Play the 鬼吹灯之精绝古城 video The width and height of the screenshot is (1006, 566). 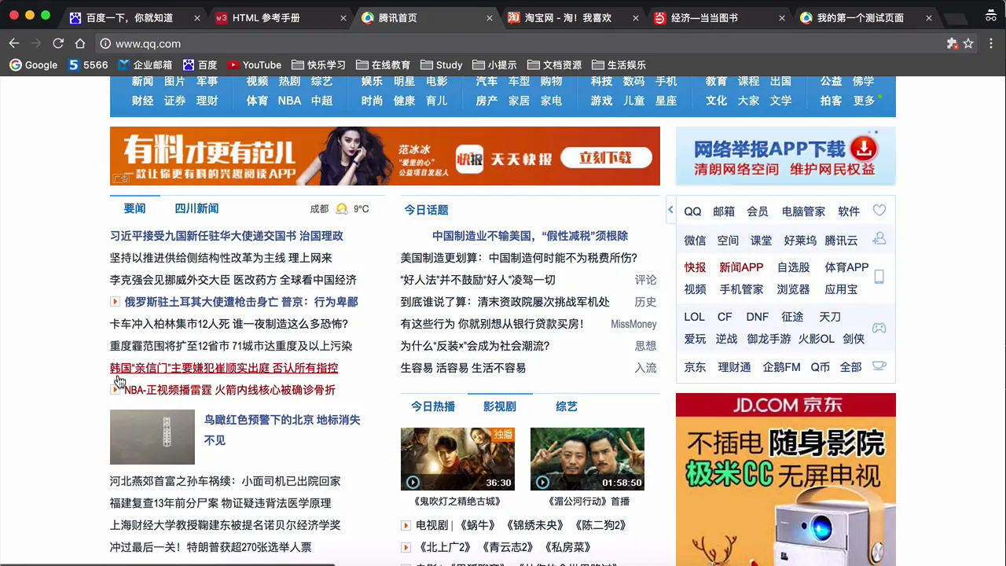coord(457,459)
